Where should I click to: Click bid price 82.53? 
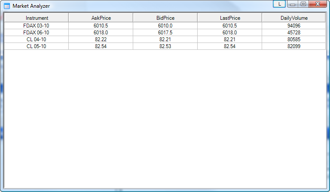point(165,46)
